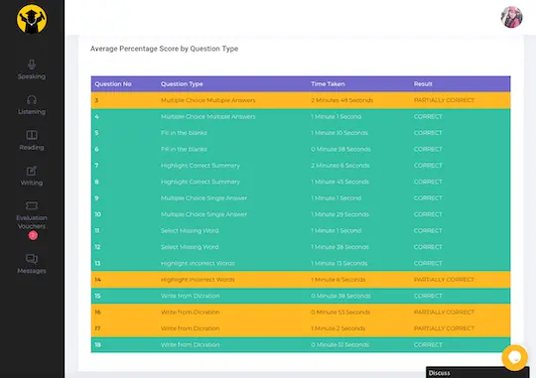Click PARTIALLY CORRECT result for question 17
This screenshot has width=536, height=378.
(444, 328)
